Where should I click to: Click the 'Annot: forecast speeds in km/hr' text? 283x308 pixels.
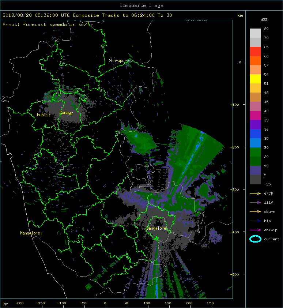[48, 25]
